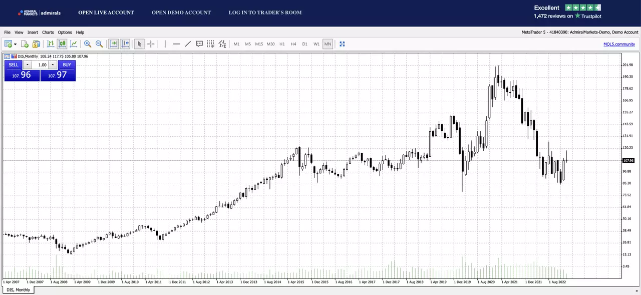Viewport: 641px width, 295px height.
Task: Increase trade volume with up arrow
Action: click(x=53, y=65)
